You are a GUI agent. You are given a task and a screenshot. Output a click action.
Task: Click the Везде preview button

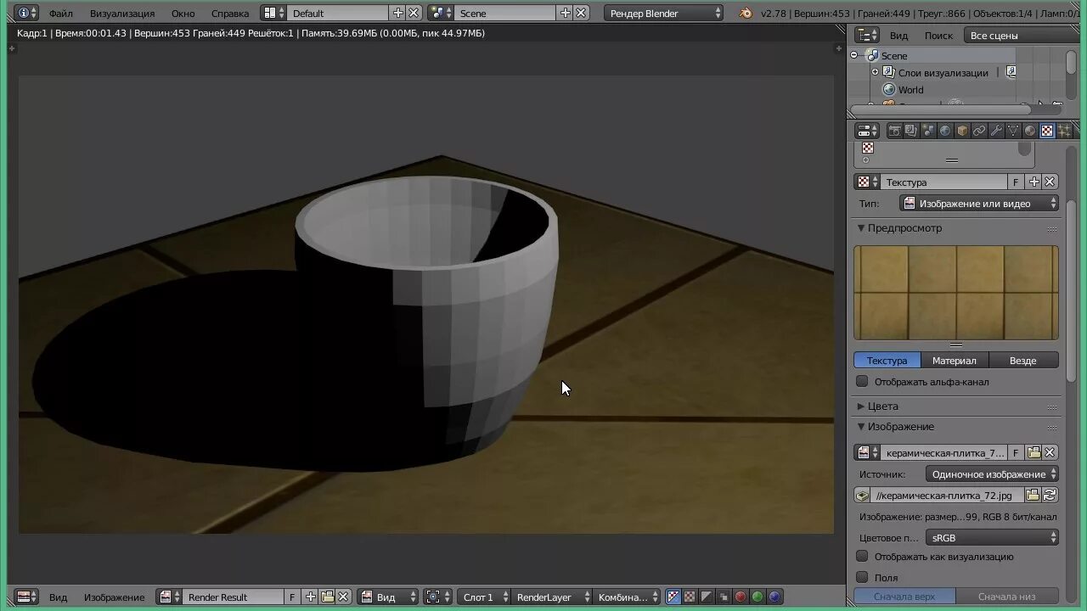point(1022,361)
